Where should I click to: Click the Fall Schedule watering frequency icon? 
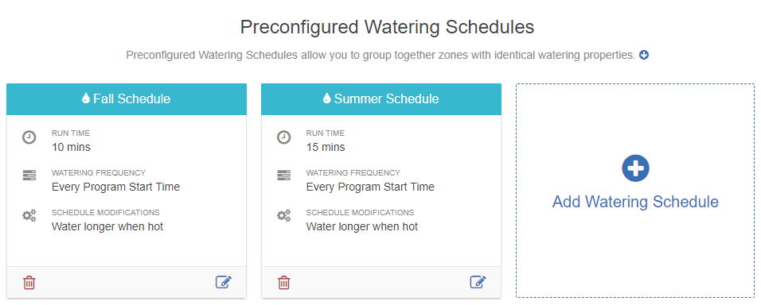pos(29,176)
